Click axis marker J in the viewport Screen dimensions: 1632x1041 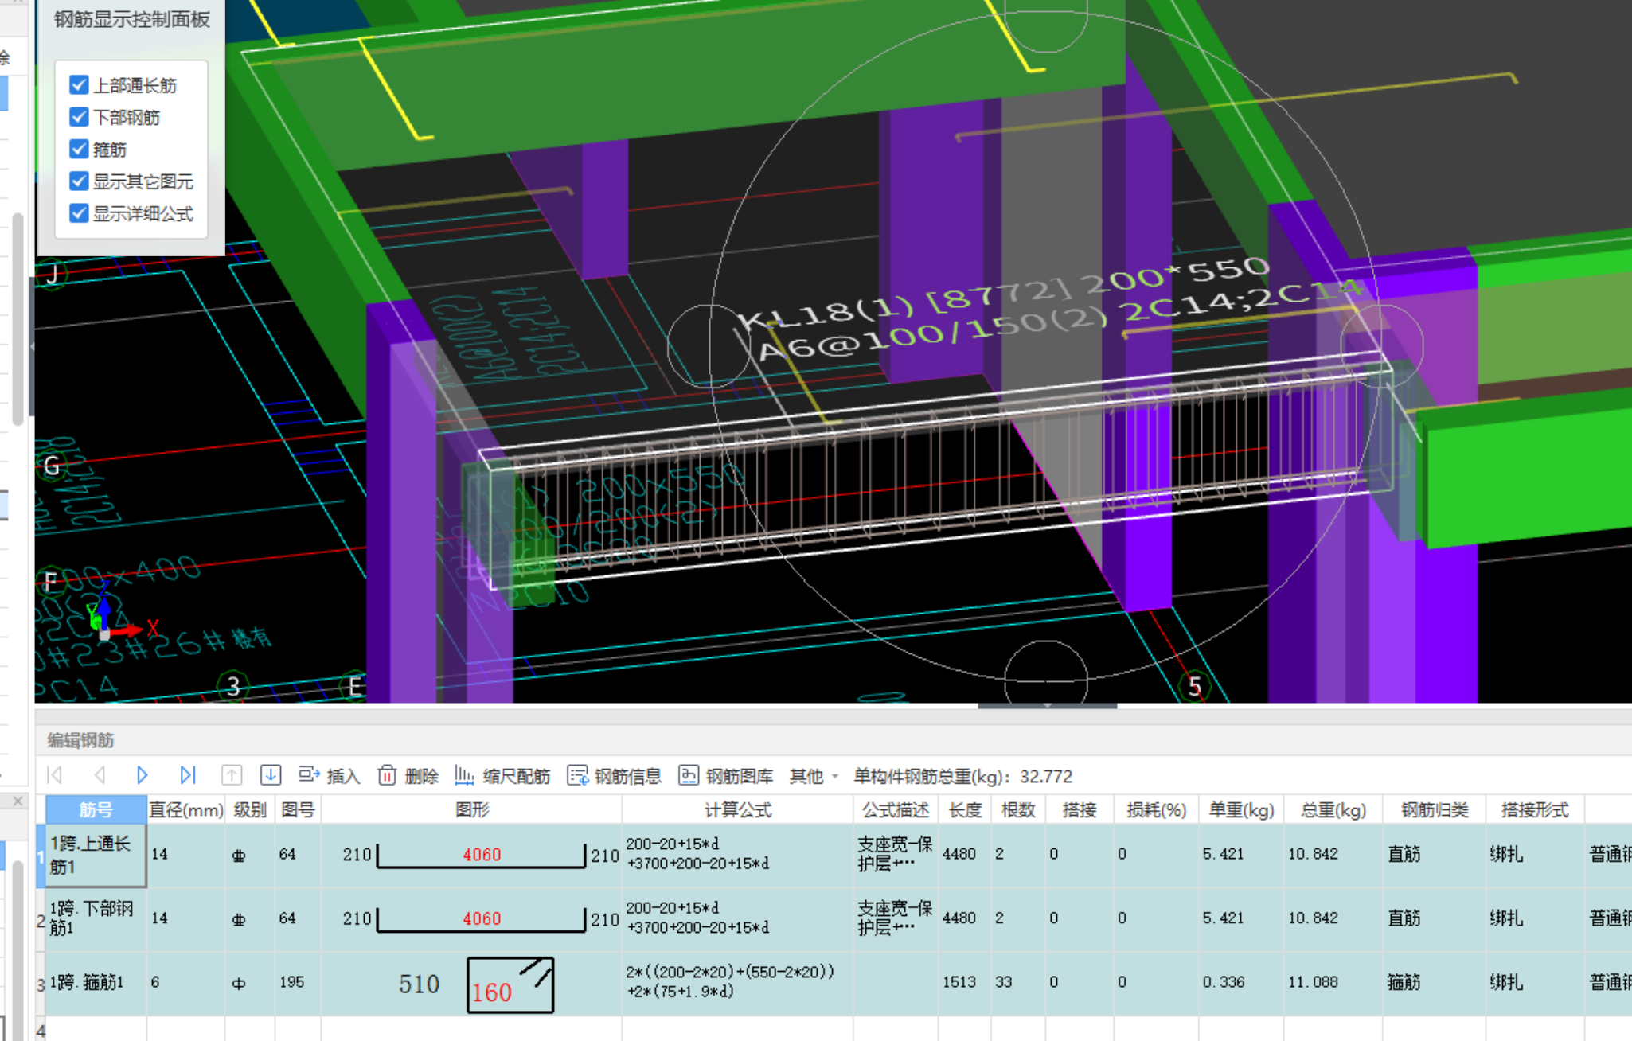pos(53,275)
